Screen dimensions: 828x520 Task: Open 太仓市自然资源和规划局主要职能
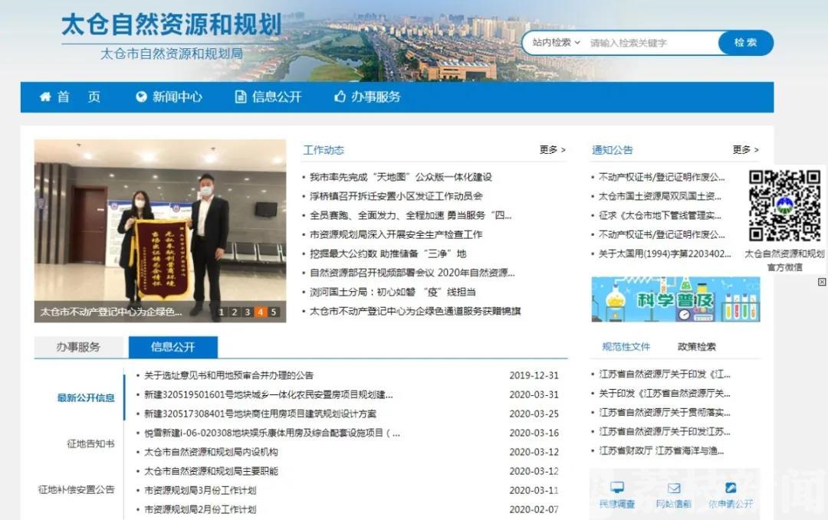click(x=212, y=471)
